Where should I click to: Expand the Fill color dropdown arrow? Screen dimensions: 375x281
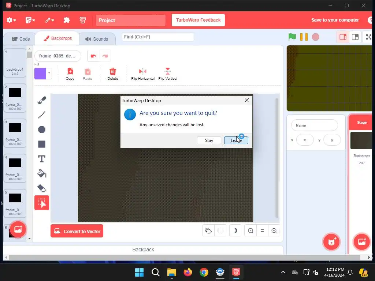click(x=49, y=73)
